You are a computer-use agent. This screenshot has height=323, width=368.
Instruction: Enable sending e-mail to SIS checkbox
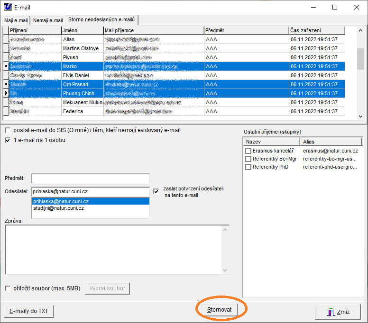click(8, 130)
